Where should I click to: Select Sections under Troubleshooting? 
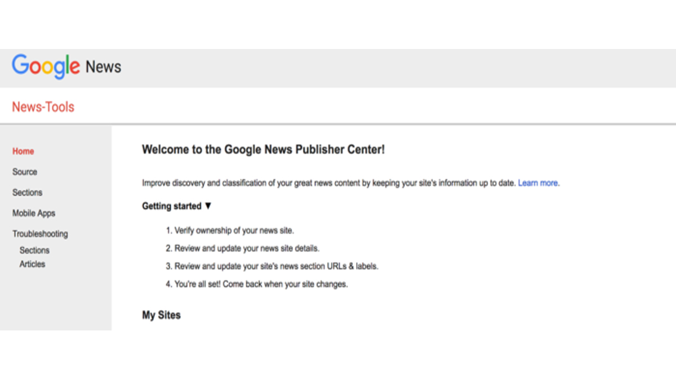(34, 251)
